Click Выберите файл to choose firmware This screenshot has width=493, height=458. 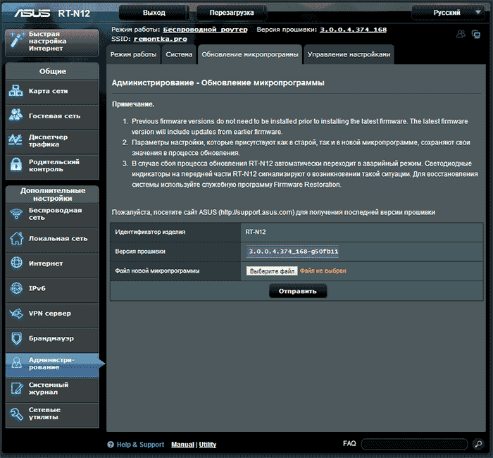[x=272, y=271]
